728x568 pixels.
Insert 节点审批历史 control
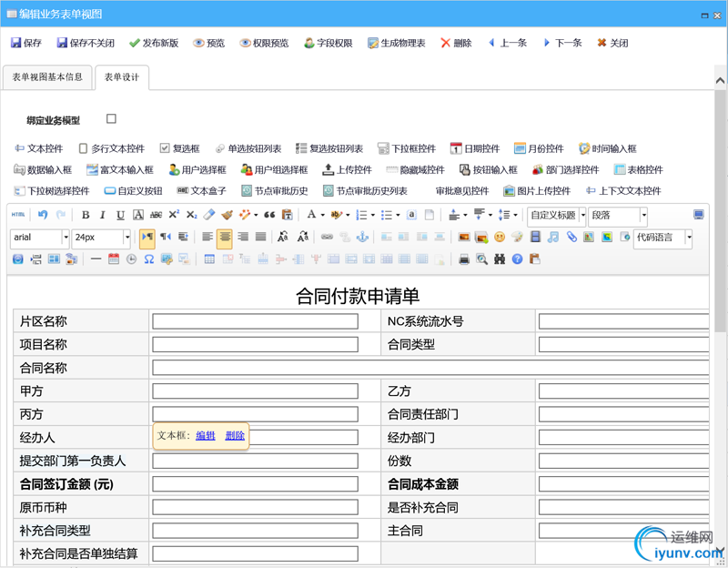[275, 191]
